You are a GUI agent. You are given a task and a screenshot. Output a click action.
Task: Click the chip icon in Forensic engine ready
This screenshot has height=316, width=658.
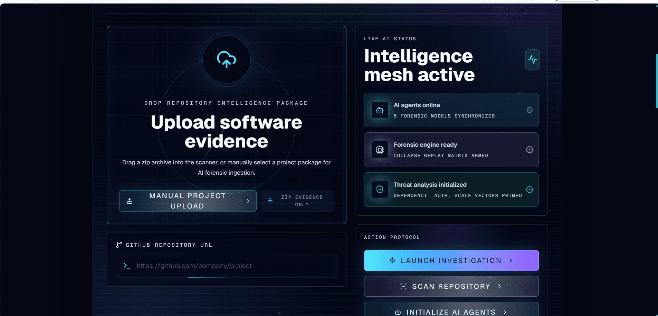point(380,150)
